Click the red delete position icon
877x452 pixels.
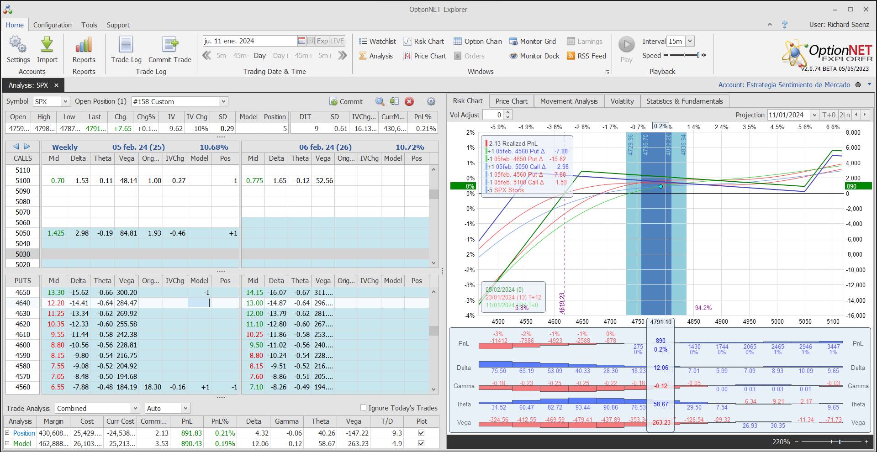click(409, 101)
